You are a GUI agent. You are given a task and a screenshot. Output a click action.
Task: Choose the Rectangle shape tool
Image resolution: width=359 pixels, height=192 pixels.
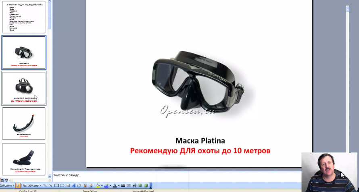[x=56, y=186]
